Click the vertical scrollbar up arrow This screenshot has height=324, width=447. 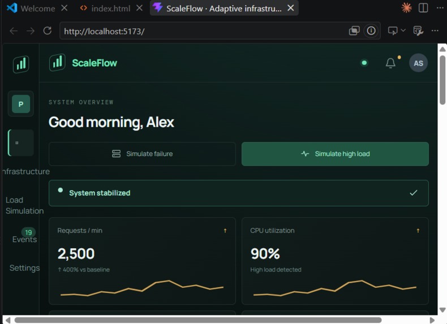point(442,49)
